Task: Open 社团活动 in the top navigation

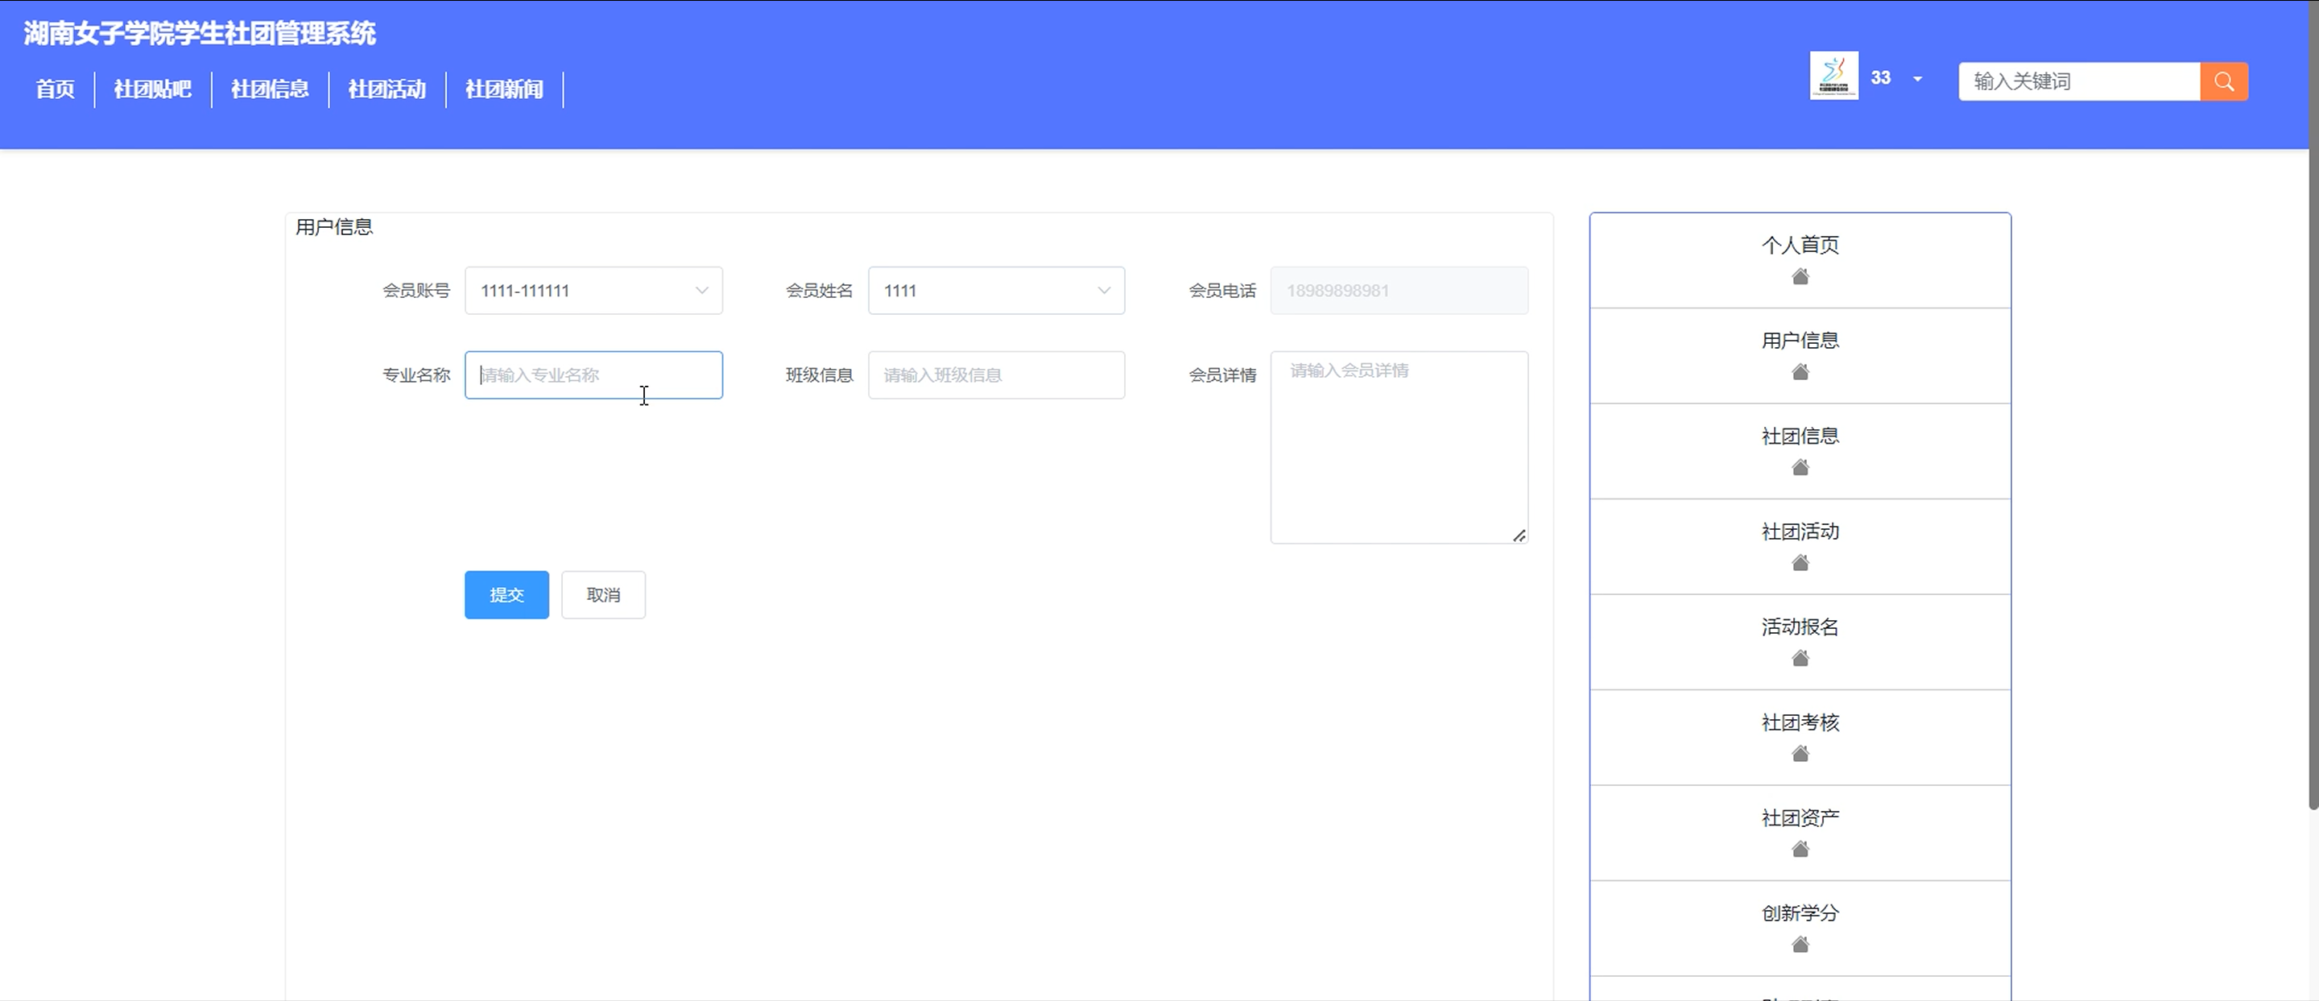Action: click(386, 89)
